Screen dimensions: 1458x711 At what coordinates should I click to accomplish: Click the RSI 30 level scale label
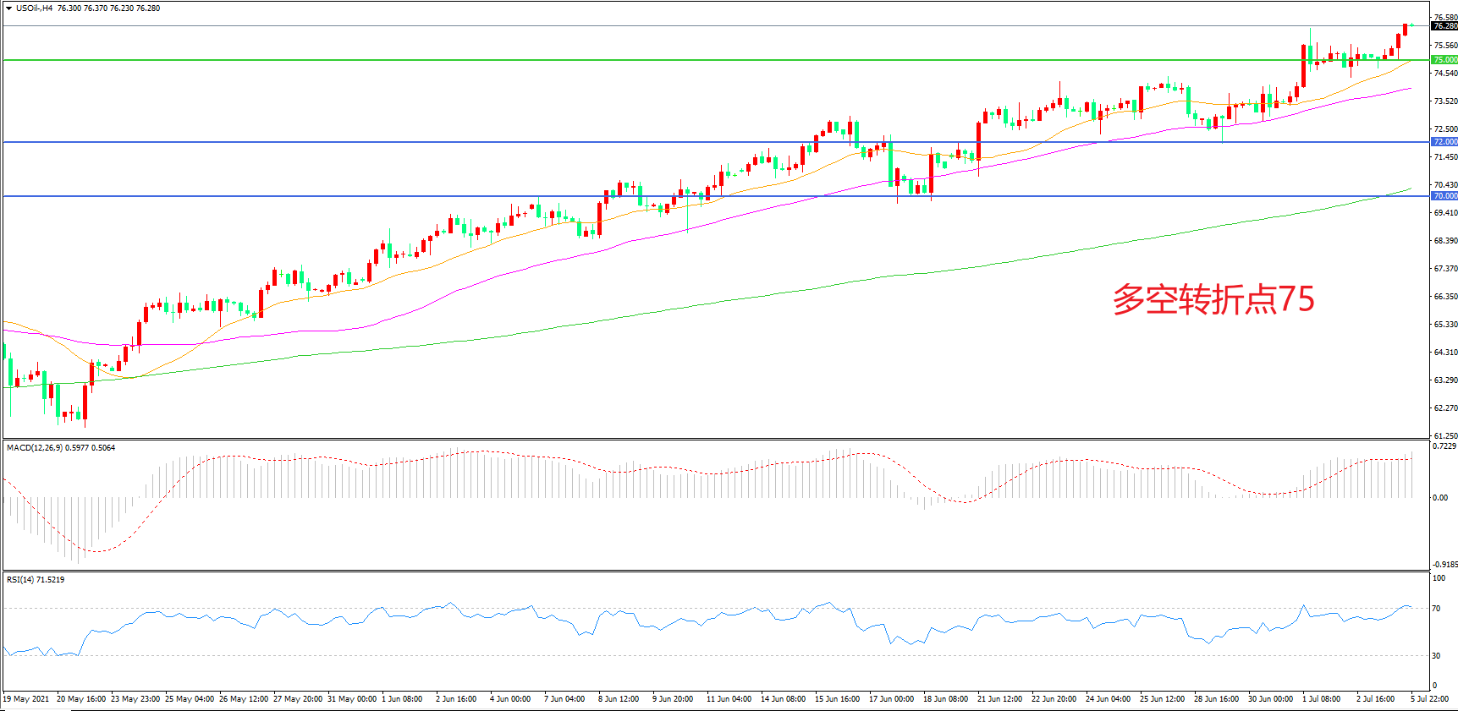point(1436,656)
